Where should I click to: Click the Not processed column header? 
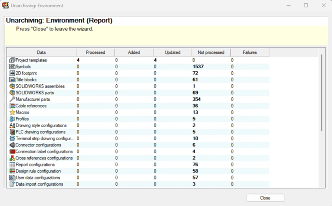pos(211,52)
